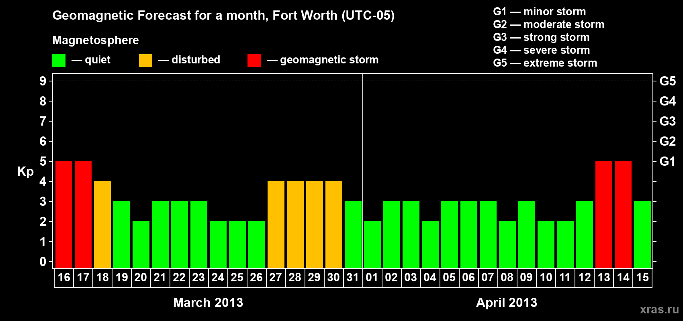Image resolution: width=683 pixels, height=321 pixels.
Task: Click the G1 right axis label
Action: [667, 161]
